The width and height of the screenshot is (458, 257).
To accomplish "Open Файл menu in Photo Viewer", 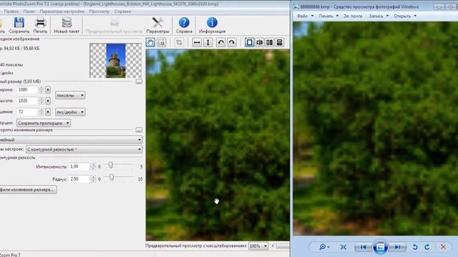I will click(306, 16).
